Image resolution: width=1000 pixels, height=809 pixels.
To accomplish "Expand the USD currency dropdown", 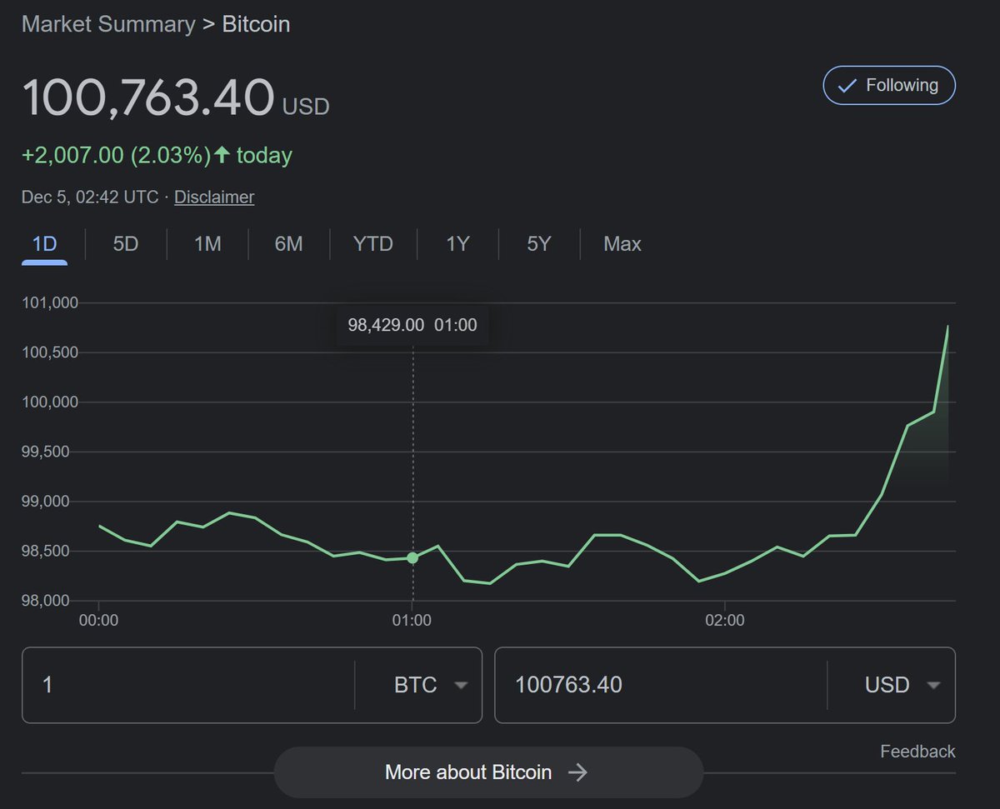I will click(902, 685).
